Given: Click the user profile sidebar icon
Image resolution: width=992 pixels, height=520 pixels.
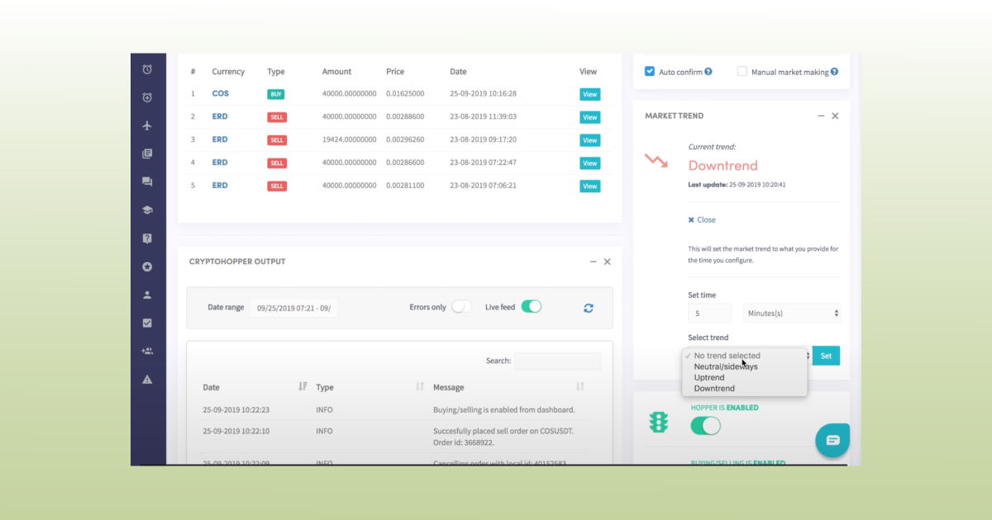Looking at the screenshot, I should (x=147, y=294).
